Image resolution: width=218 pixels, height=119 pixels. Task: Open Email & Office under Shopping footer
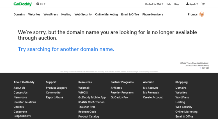pyautogui.click(x=184, y=116)
